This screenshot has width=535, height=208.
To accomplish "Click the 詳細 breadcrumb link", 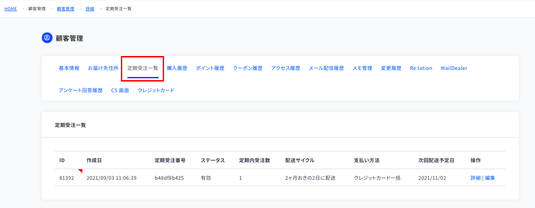I will click(x=90, y=9).
